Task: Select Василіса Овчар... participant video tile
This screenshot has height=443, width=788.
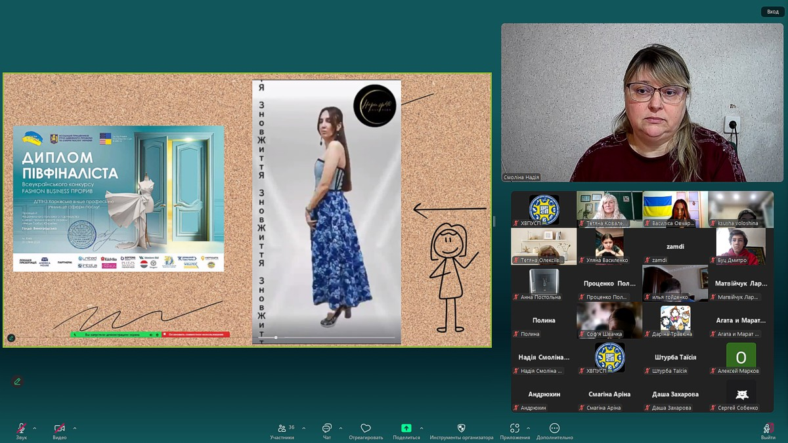Action: click(675, 209)
